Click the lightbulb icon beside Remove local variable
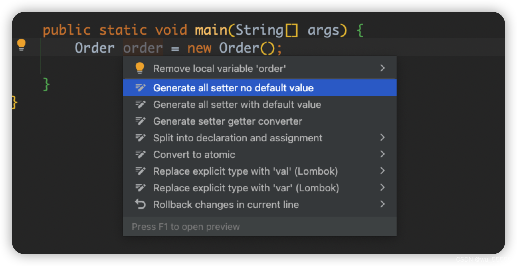517x266 pixels. pyautogui.click(x=140, y=68)
